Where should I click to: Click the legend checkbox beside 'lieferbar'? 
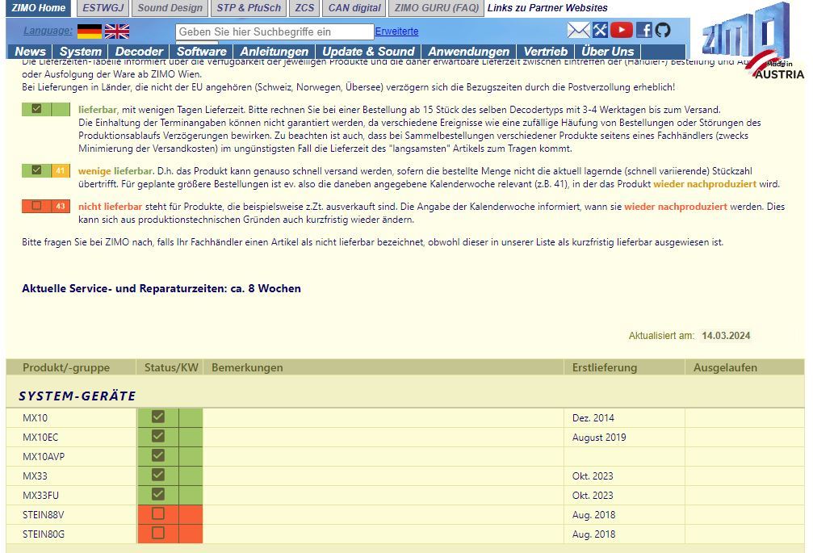[x=36, y=109]
